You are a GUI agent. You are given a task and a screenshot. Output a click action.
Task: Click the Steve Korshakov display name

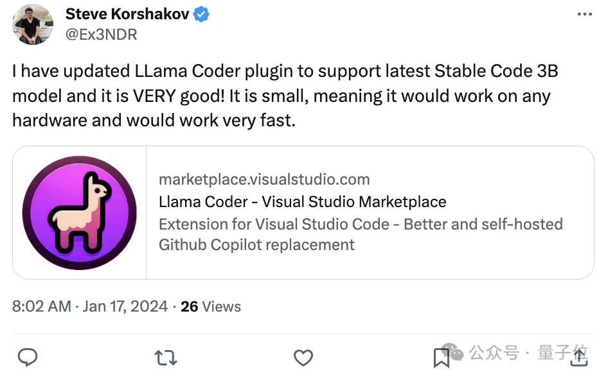pos(127,14)
